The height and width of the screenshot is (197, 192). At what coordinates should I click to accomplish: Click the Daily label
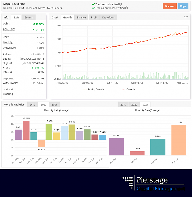pyautogui.click(x=6, y=37)
